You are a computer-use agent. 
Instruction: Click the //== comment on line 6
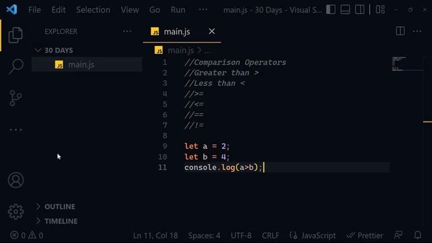[194, 115]
